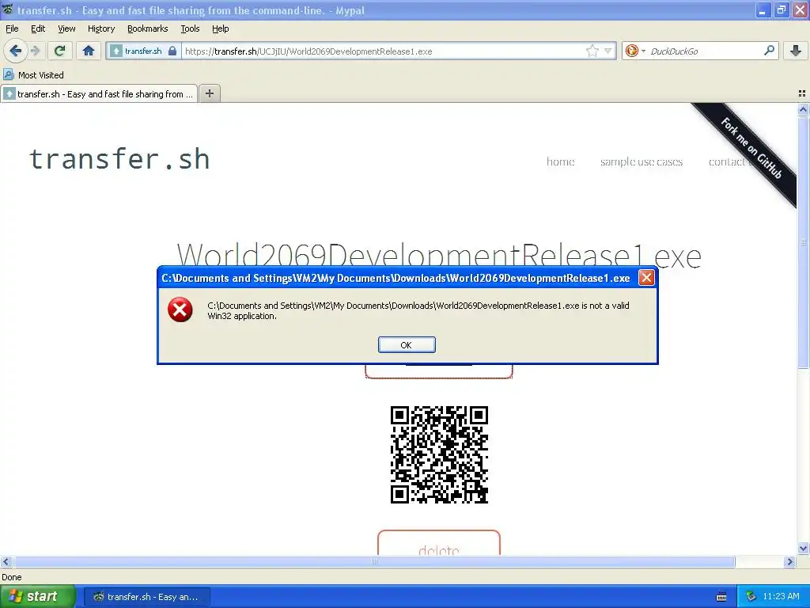Minimize the Mypal browser window

762,9
